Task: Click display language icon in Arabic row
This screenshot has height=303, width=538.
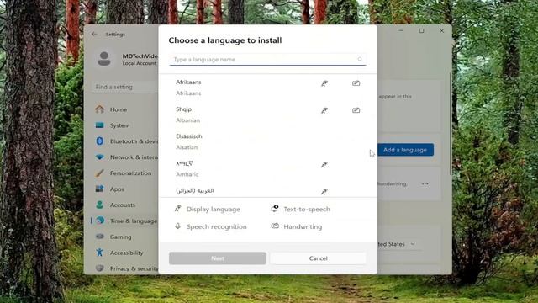Action: (324, 191)
